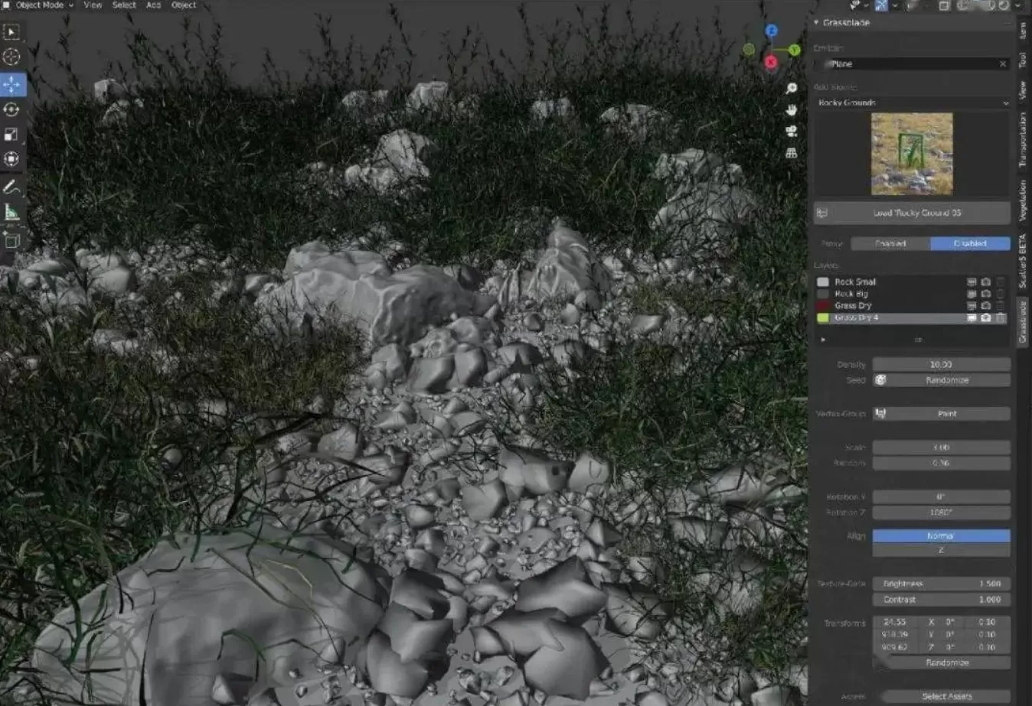
Task: Click the Select Assets button
Action: (x=946, y=696)
